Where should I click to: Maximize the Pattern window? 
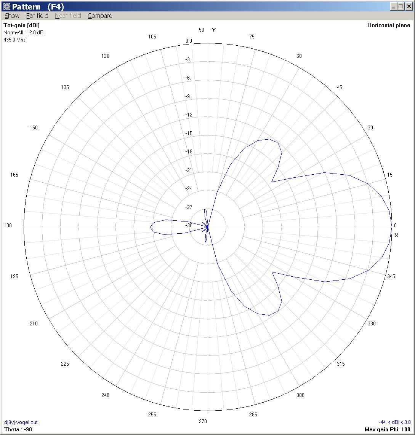tap(401, 6)
